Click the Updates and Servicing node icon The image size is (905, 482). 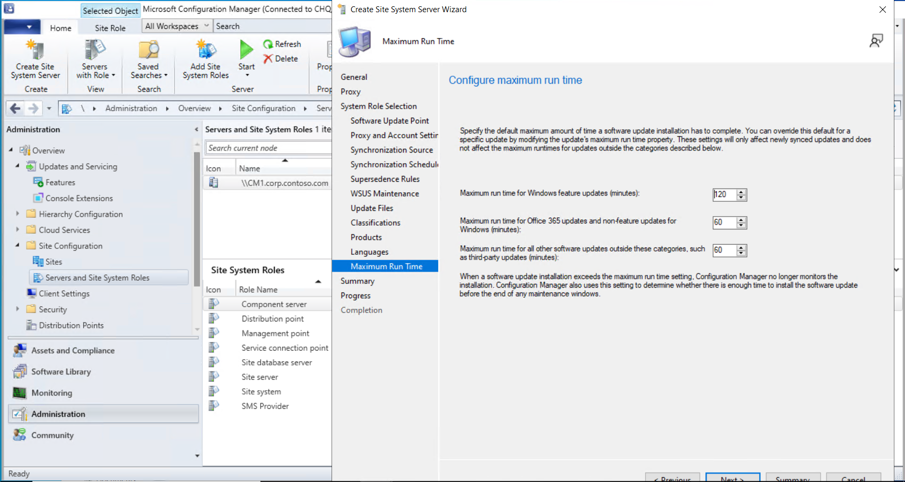coord(31,166)
